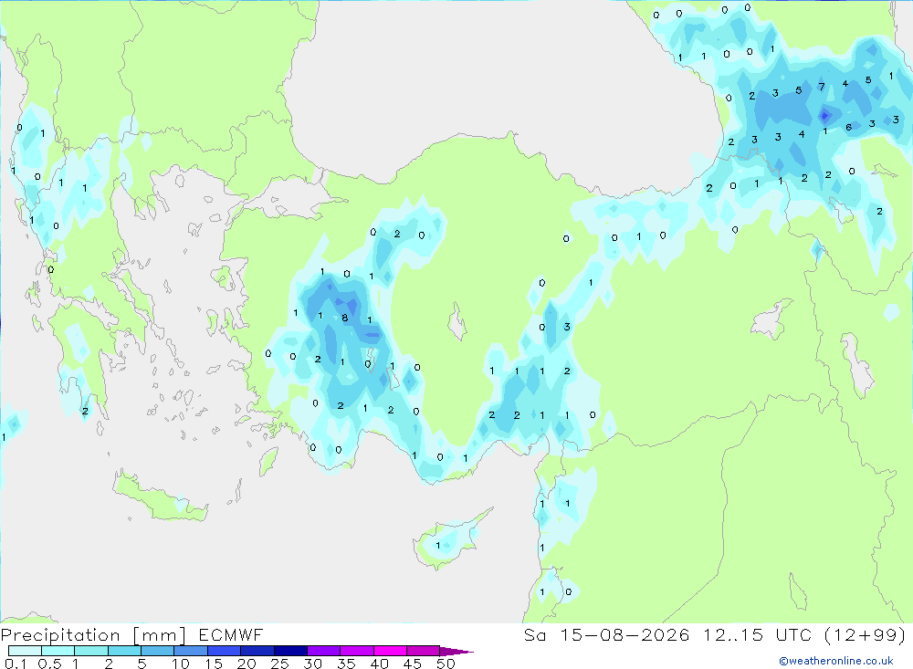Click the '30' legend scale label
Screen dimensions: 913x669
(313, 664)
